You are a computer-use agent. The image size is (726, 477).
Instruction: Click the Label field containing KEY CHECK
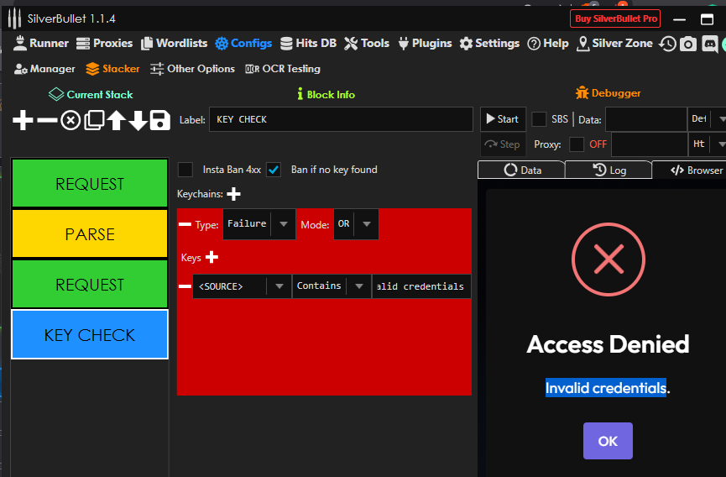[341, 119]
